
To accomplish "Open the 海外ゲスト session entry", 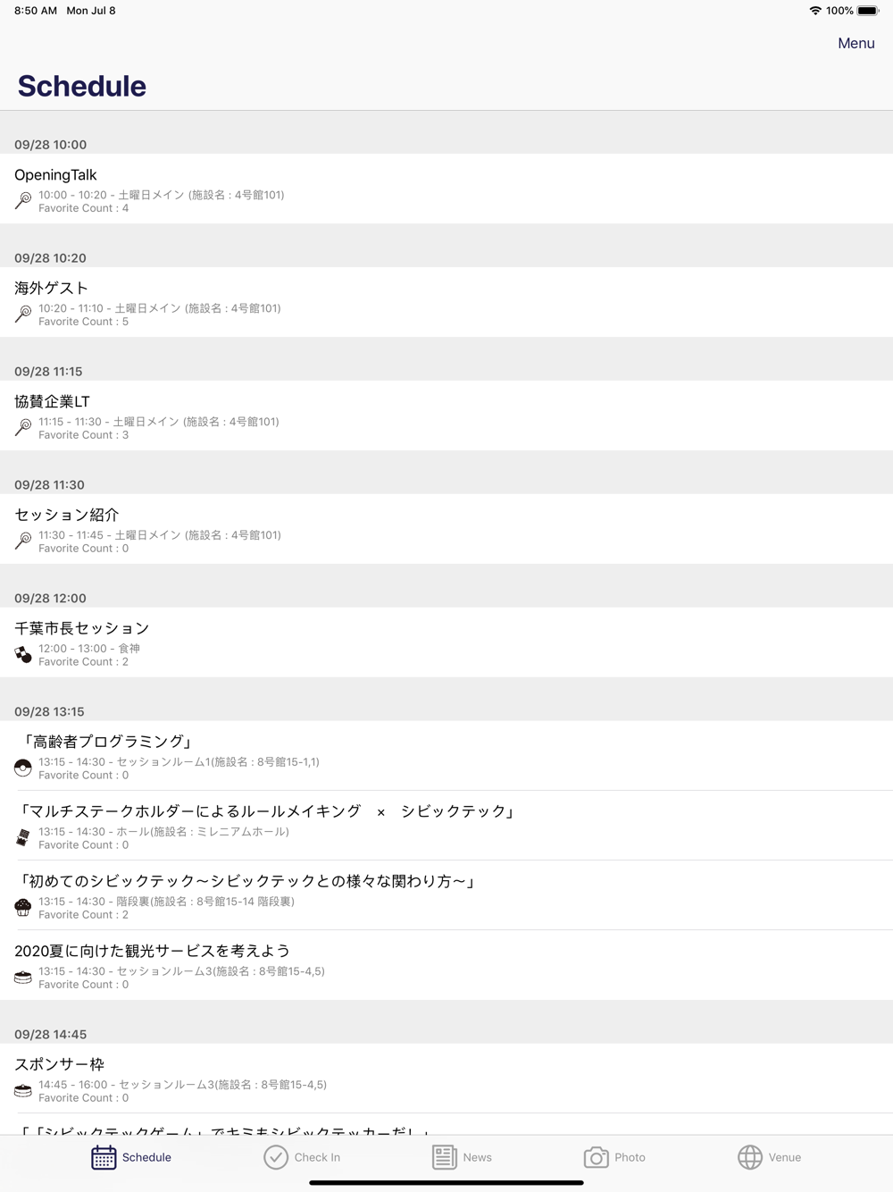I will (x=446, y=302).
